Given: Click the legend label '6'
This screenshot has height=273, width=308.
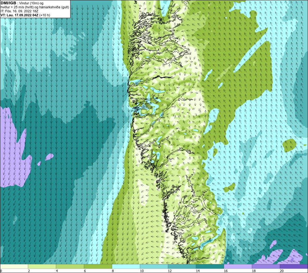Looking at the screenshot, I should pos(85,271).
